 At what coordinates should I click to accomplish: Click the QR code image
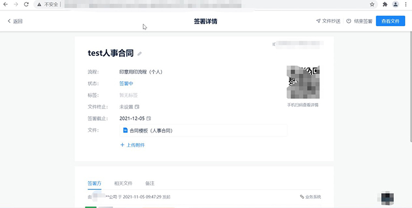coord(303,82)
